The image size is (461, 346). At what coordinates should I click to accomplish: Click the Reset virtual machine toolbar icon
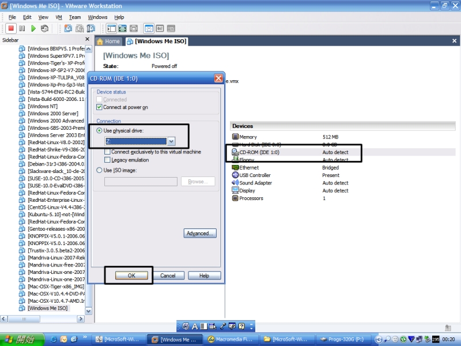[44, 28]
